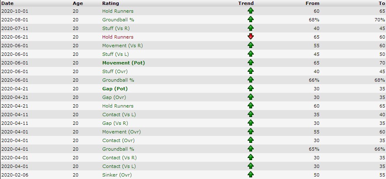Image resolution: width=386 pixels, height=179 pixels.
Task: Select the Sinker (Ovr) rating entry
Action: [117, 175]
